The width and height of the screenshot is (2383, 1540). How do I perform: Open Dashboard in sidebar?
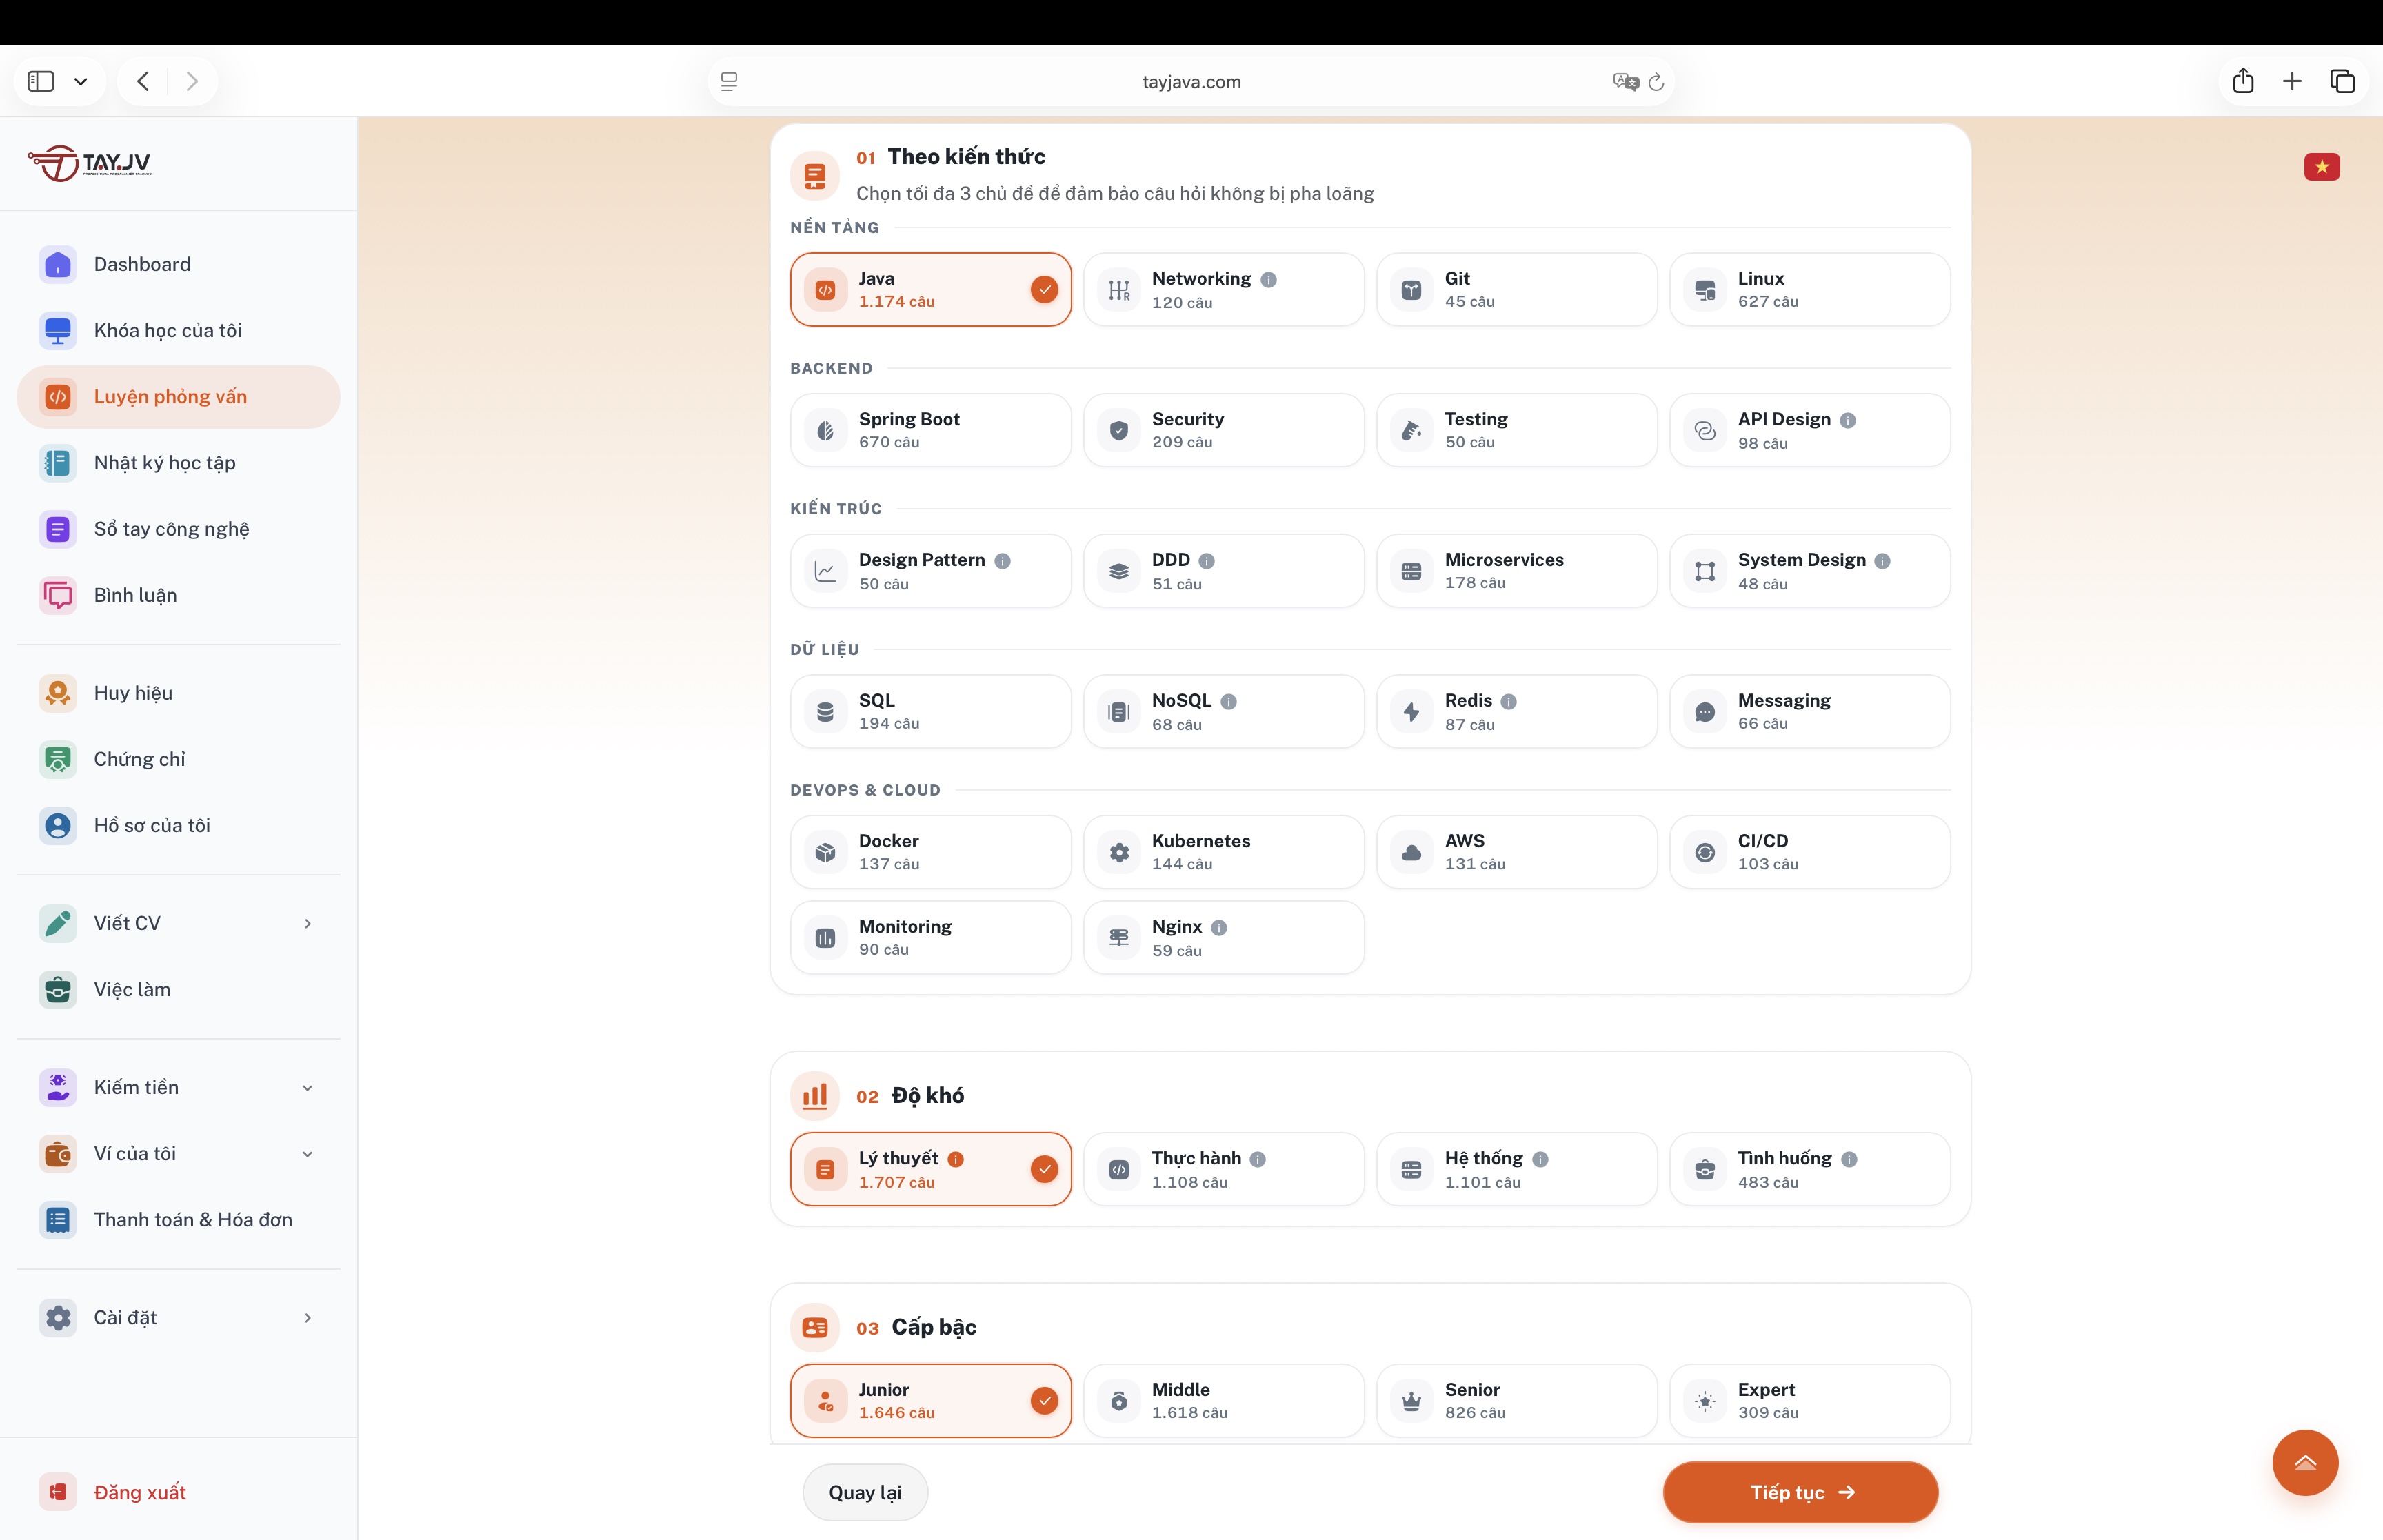click(178, 264)
